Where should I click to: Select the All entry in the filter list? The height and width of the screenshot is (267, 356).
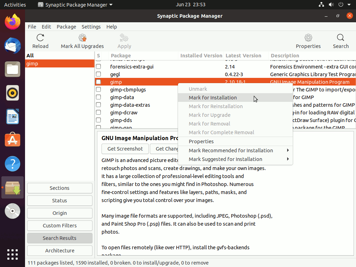tap(60, 56)
